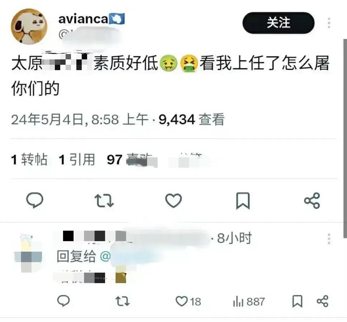
Task: Bookmark the reply comment
Action: [x=297, y=302]
